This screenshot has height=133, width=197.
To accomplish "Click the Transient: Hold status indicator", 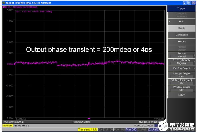I will (x=88, y=129).
